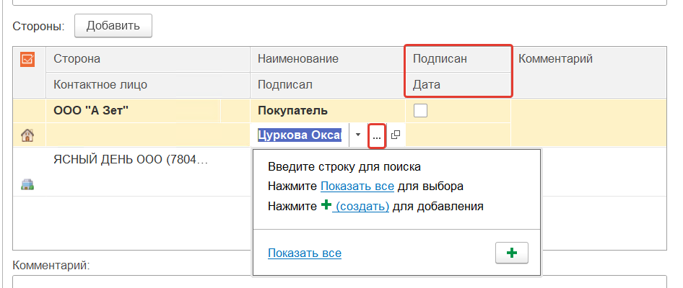Click the Наименование column header
The height and width of the screenshot is (288, 683).
point(298,59)
